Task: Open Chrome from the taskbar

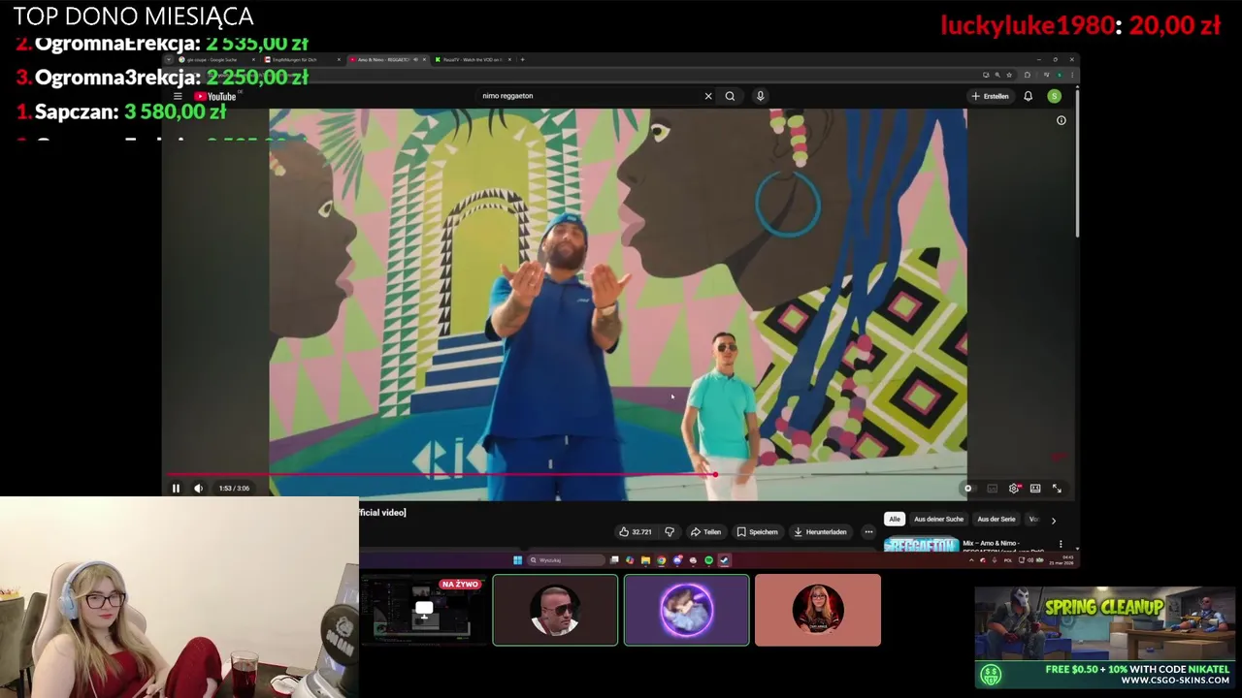Action: coord(661,560)
